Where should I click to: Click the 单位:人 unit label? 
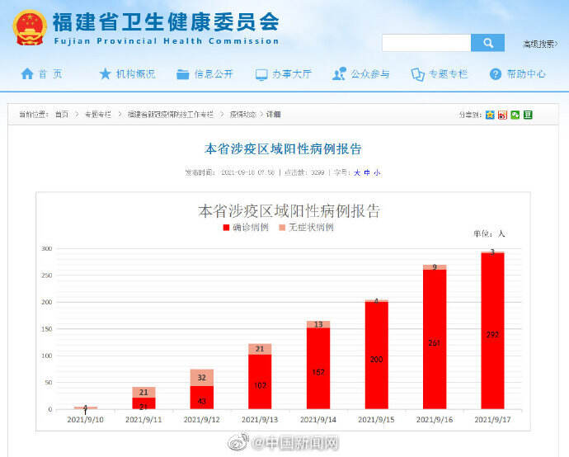pyautogui.click(x=489, y=233)
